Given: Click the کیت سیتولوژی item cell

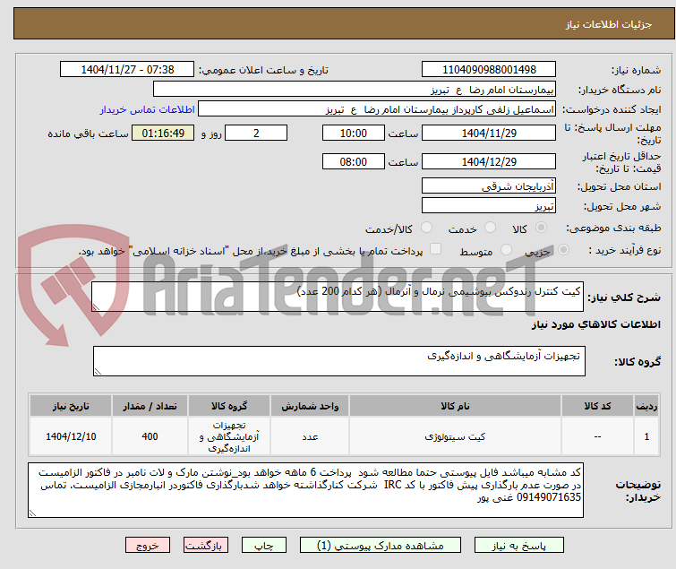Looking at the screenshot, I should 455,436.
